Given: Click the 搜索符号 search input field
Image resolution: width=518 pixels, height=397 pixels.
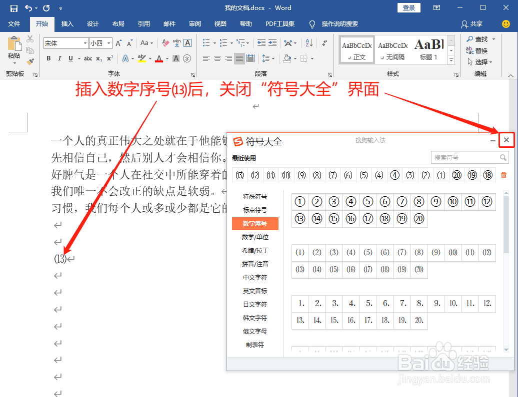Looking at the screenshot, I should tap(466, 157).
